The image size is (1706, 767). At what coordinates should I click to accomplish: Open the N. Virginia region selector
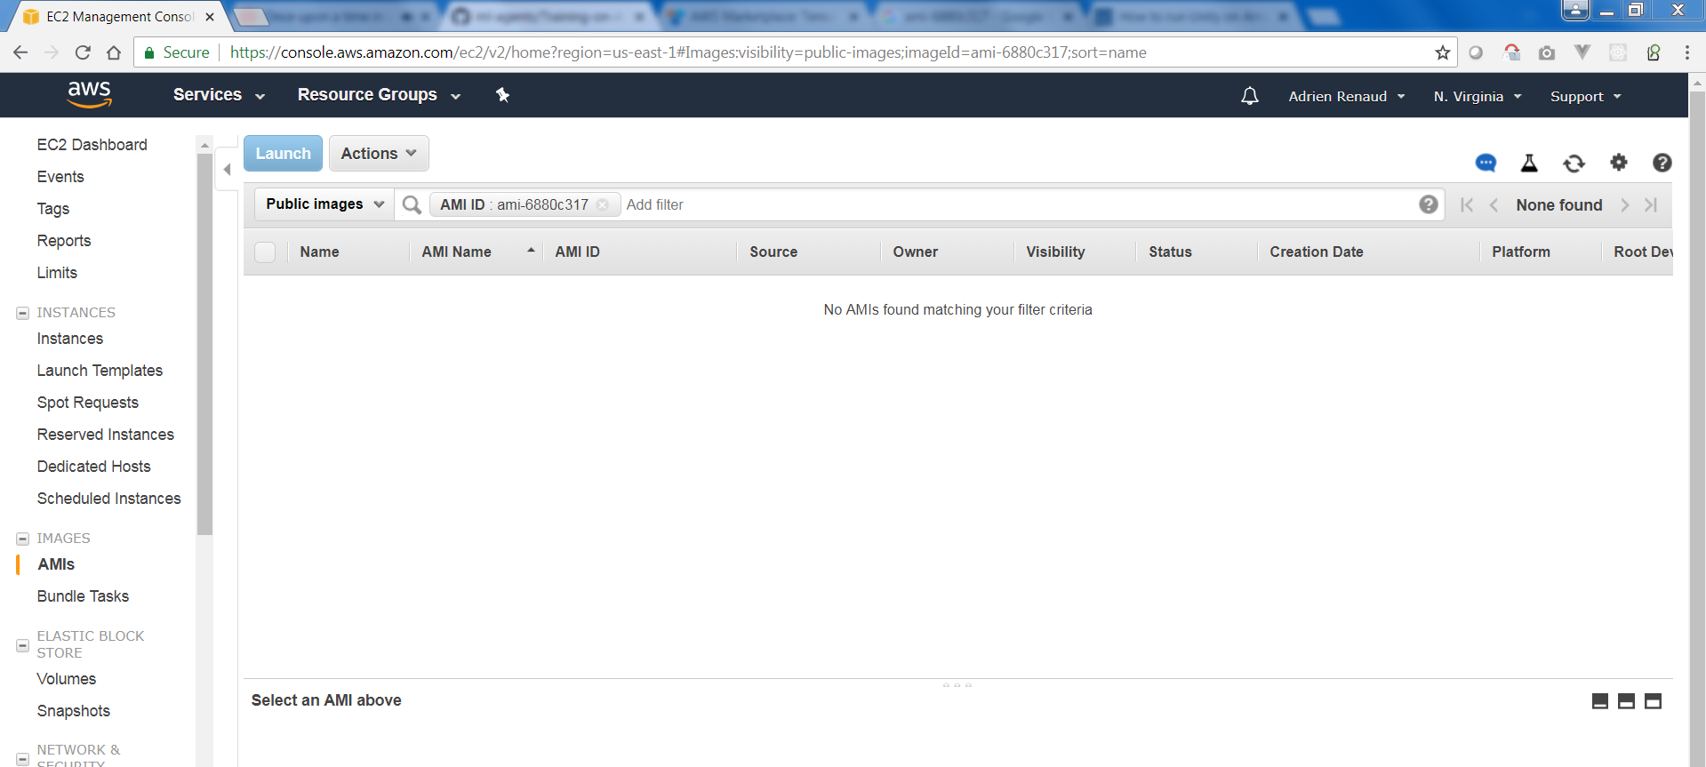1478,96
